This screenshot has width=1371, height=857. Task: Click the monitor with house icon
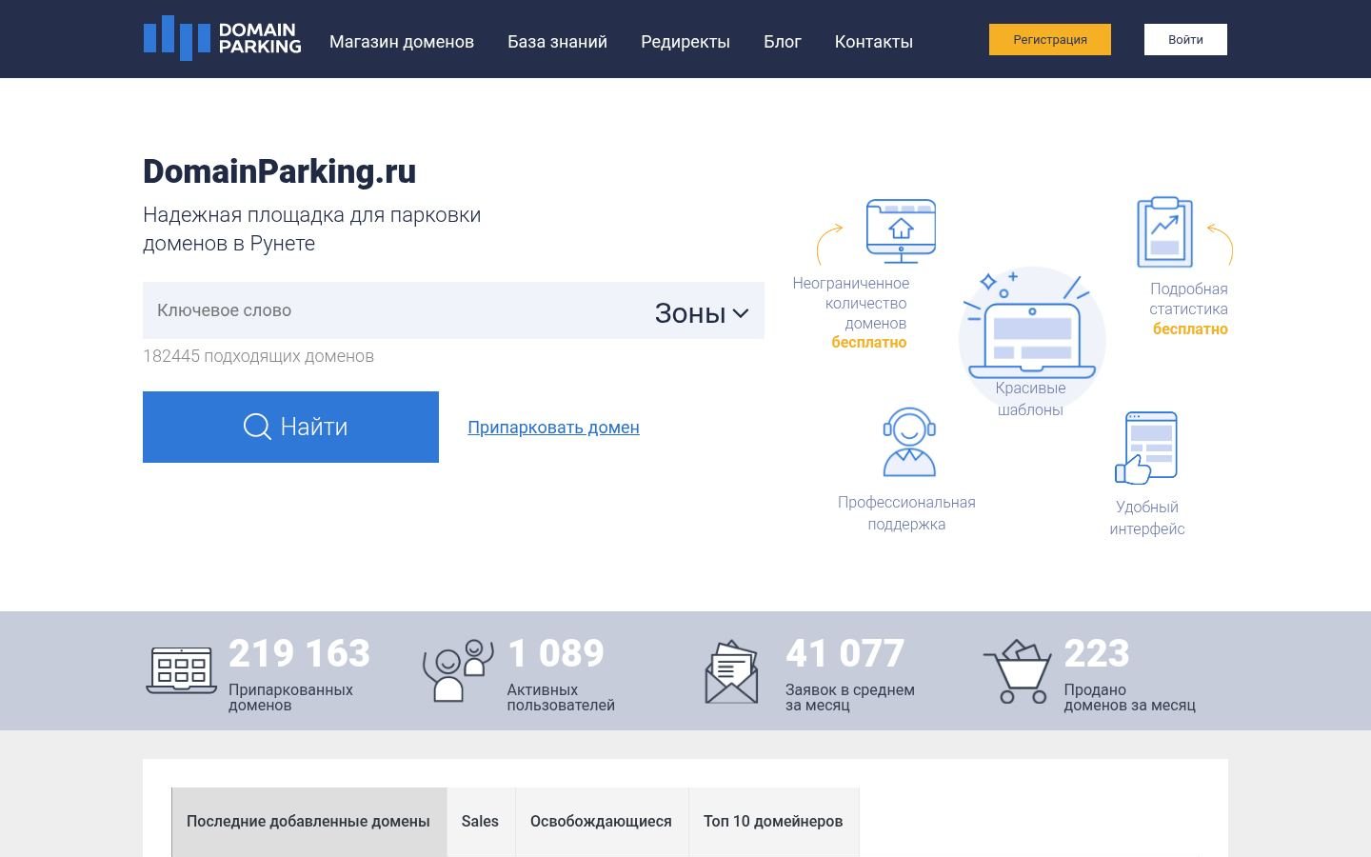901,230
